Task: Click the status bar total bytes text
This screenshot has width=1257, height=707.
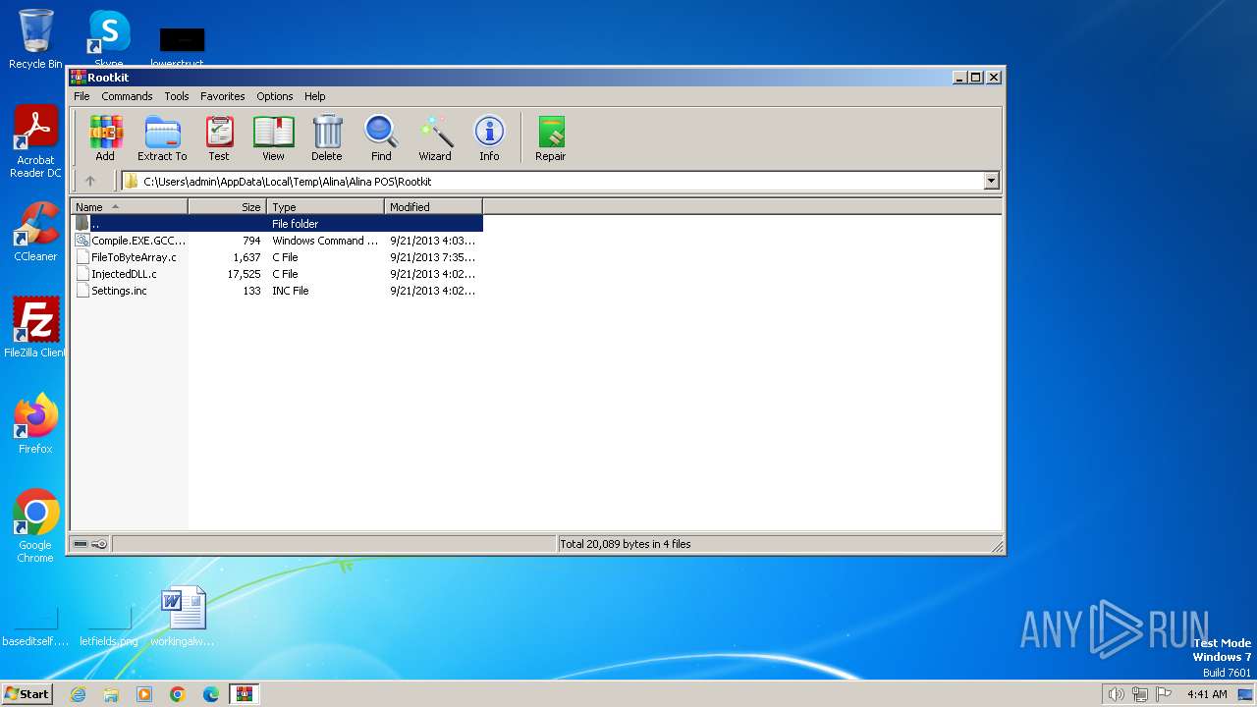Action: 626,544
